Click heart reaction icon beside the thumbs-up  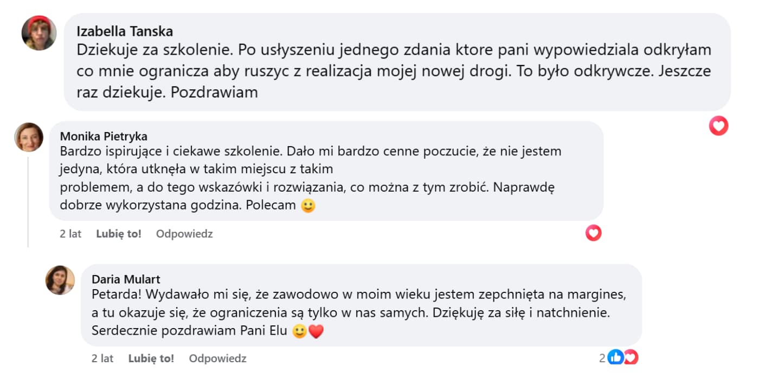[x=630, y=357]
